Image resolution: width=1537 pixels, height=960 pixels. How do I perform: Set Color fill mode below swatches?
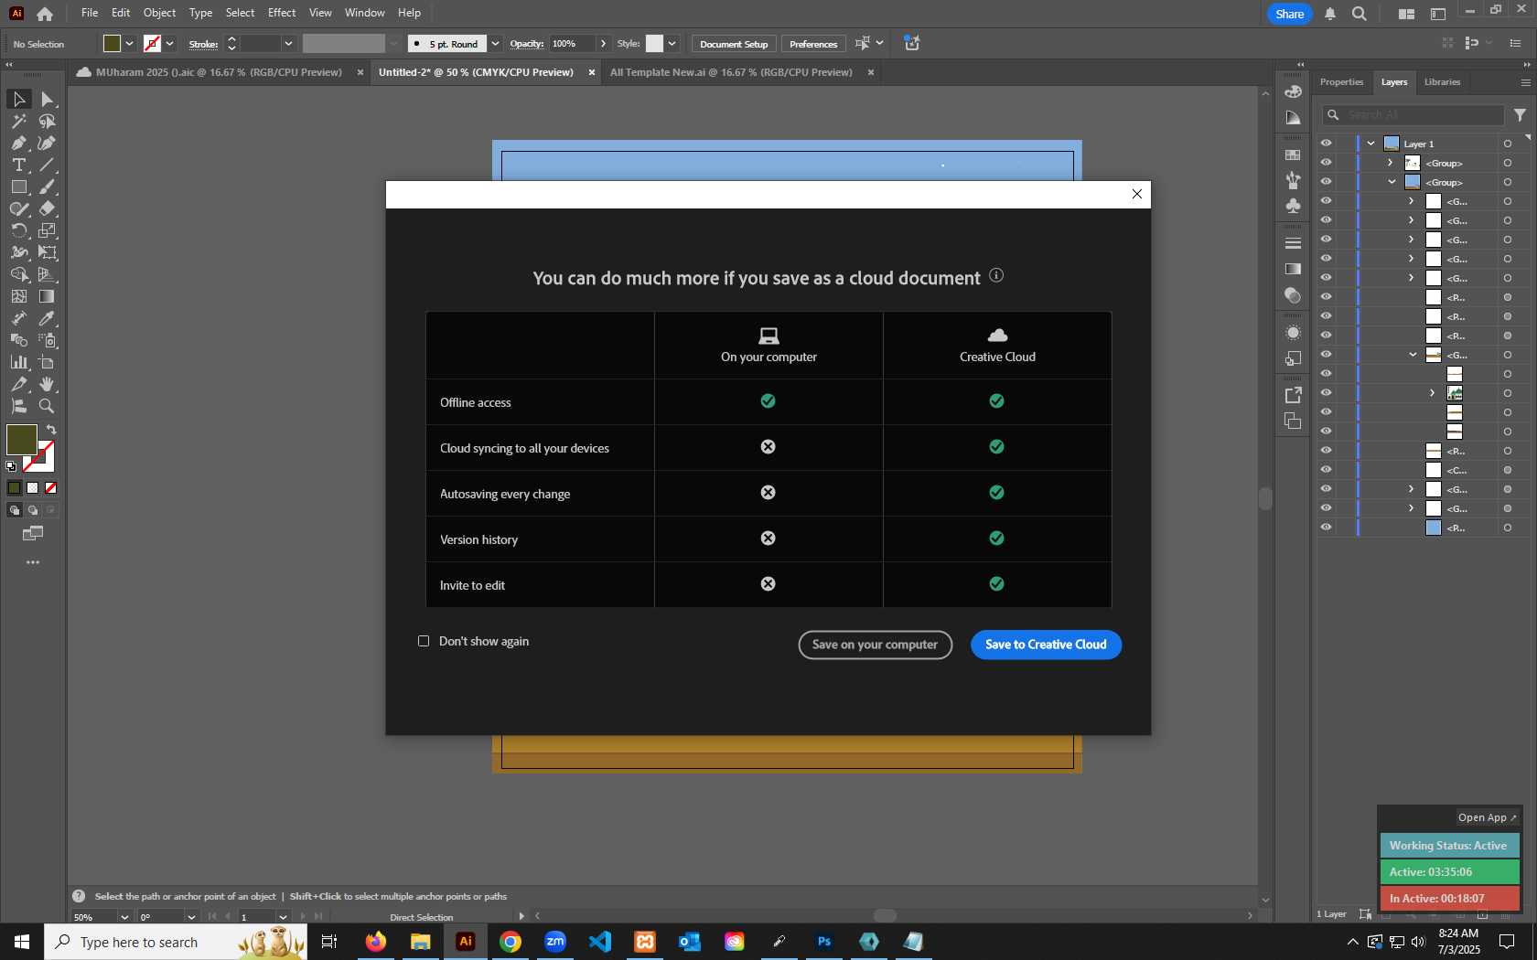[x=15, y=488]
